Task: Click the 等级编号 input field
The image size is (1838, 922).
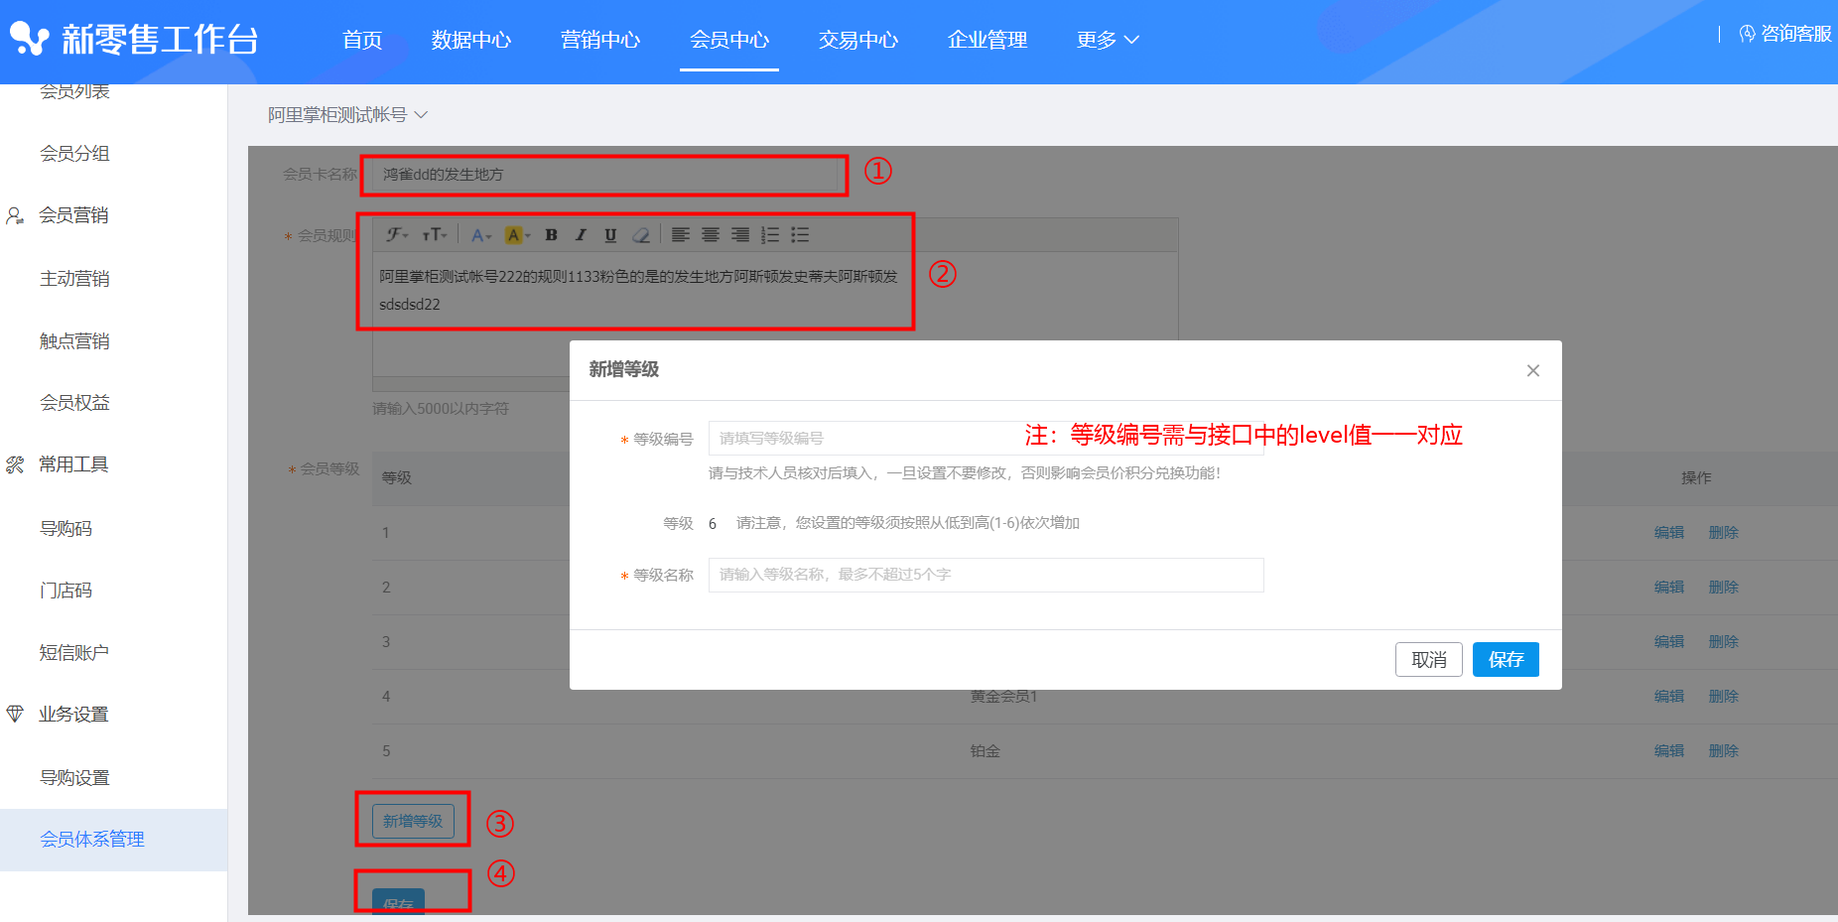Action: (x=985, y=438)
